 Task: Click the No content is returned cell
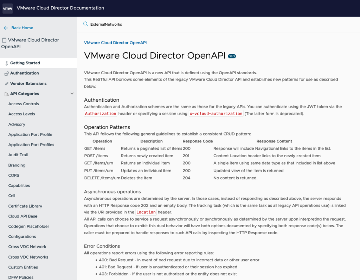point(235,178)
